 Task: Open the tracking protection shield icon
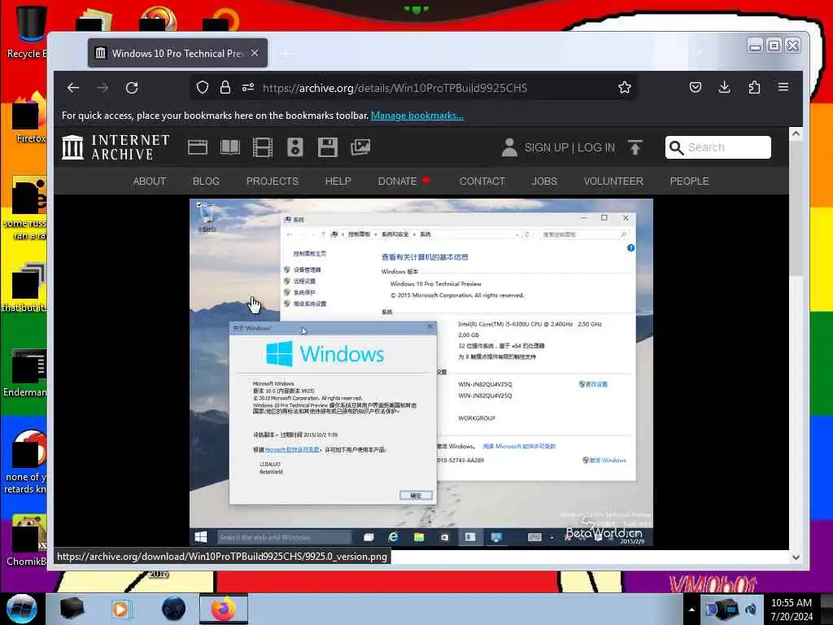[x=203, y=87]
